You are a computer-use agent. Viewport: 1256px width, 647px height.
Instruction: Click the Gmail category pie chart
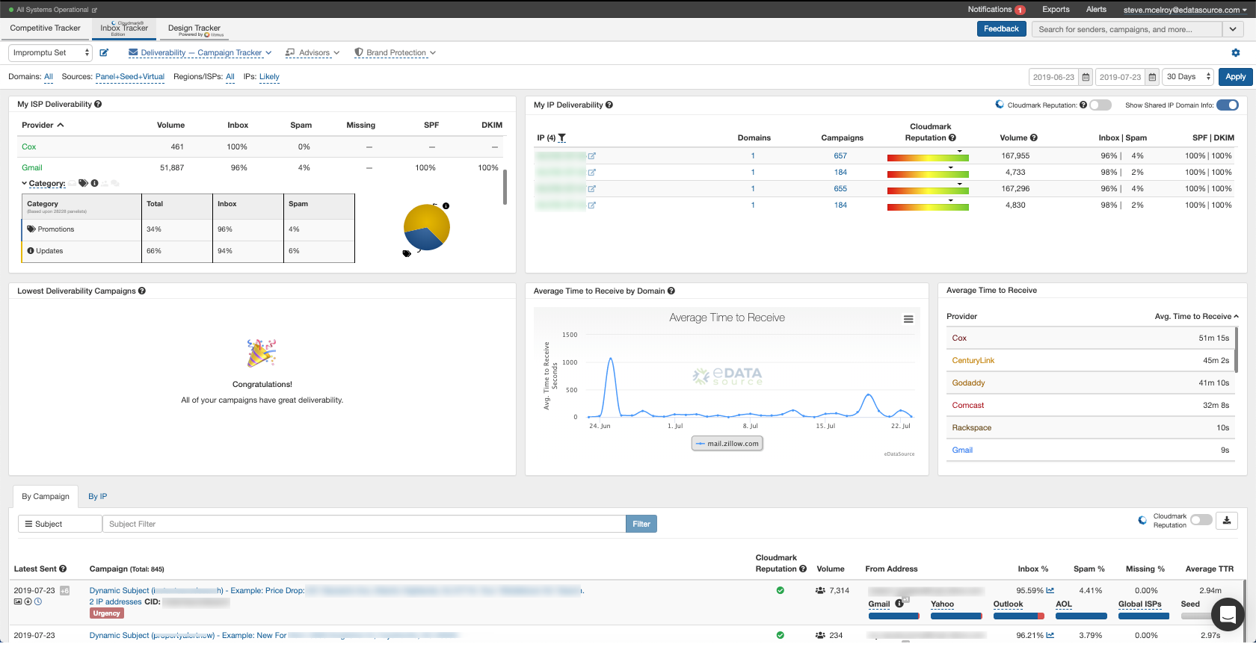tap(427, 227)
